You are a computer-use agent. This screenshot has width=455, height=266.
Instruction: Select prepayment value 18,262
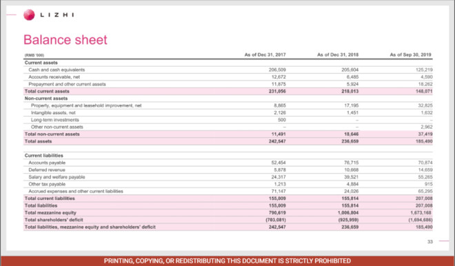(425, 84)
